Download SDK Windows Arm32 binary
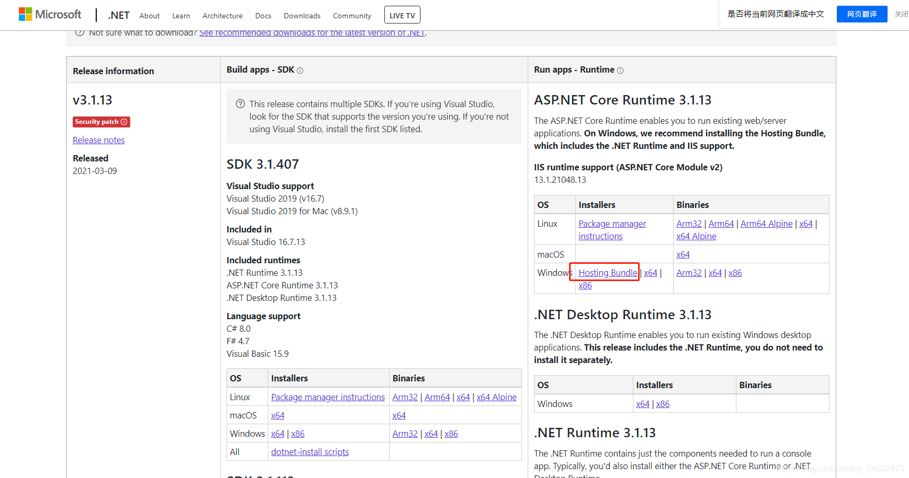 pos(405,434)
